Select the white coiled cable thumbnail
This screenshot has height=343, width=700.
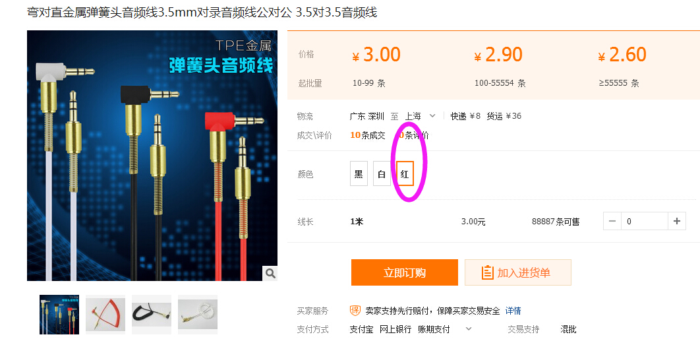(198, 315)
